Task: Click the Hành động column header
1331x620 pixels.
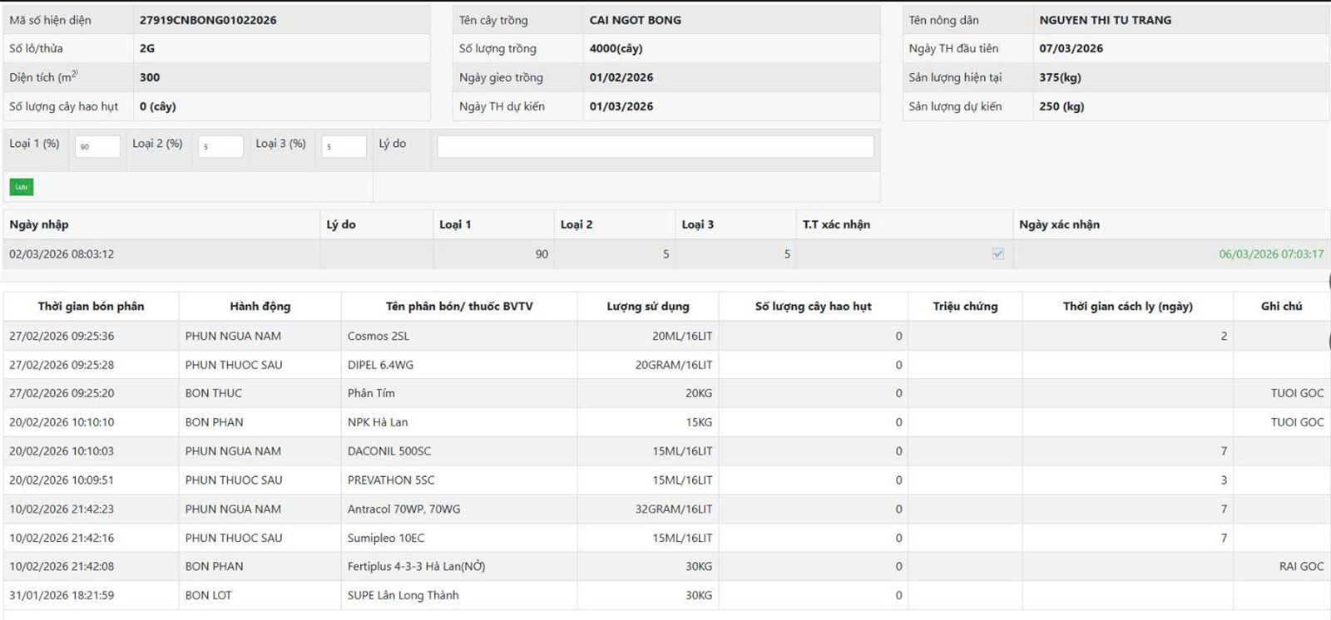Action: pos(260,307)
